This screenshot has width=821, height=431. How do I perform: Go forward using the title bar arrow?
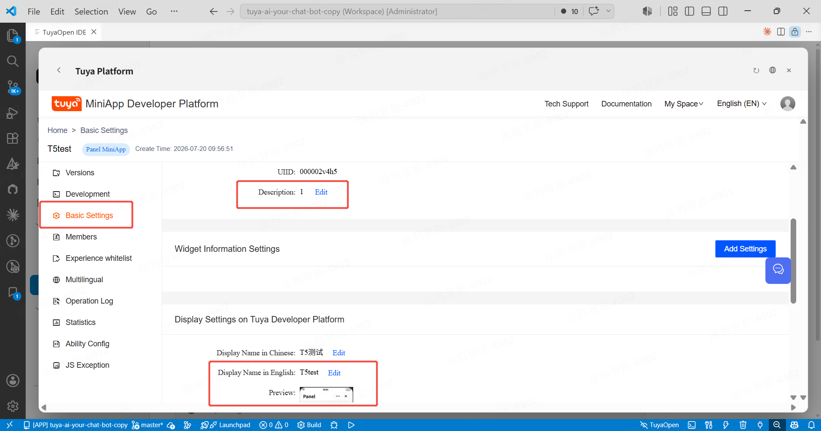pyautogui.click(x=230, y=12)
